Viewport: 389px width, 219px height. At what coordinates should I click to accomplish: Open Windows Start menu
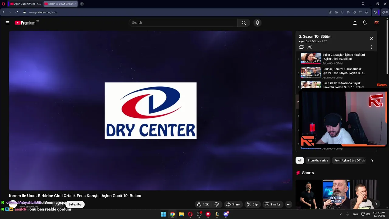(x=164, y=214)
